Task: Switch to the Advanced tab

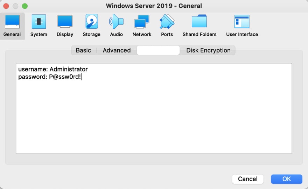Action: 117,50
